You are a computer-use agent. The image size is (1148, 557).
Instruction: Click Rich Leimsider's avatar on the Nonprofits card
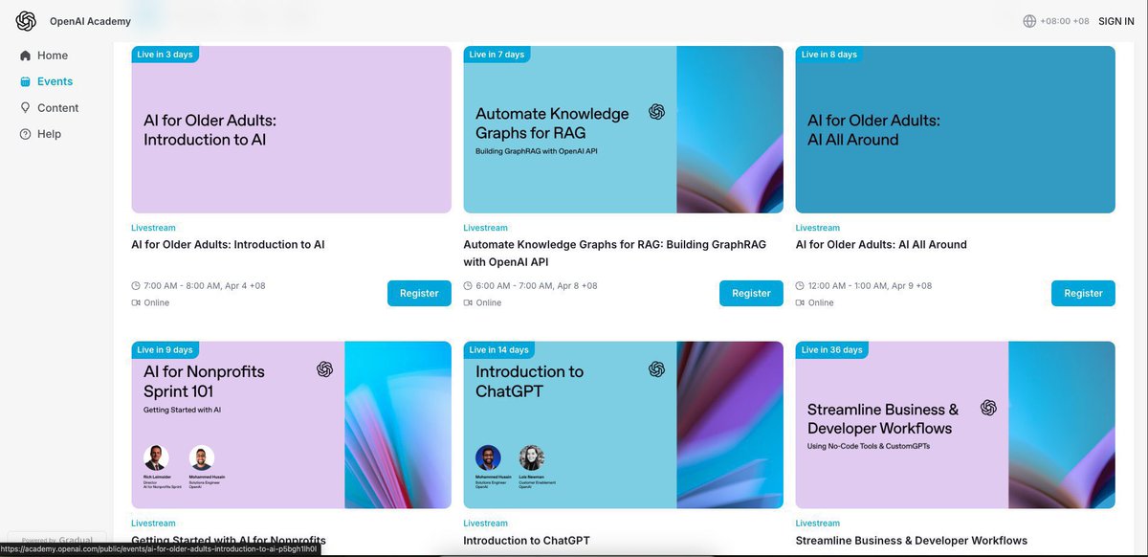tap(156, 457)
